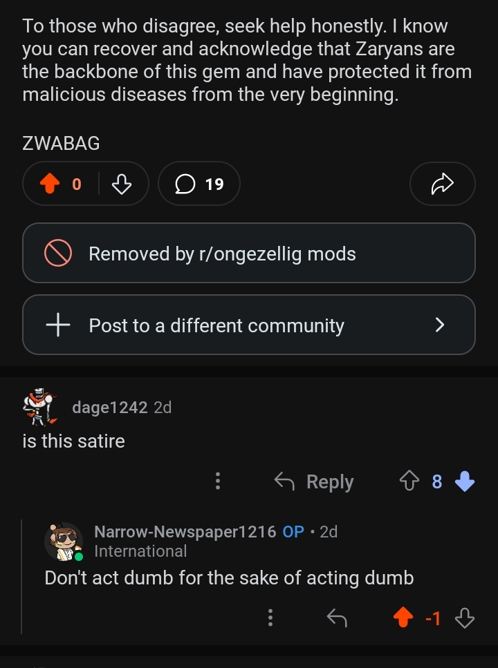This screenshot has width=498, height=668.
Task: Open the Removed by r/ongezellig mods notice
Action: pos(248,254)
